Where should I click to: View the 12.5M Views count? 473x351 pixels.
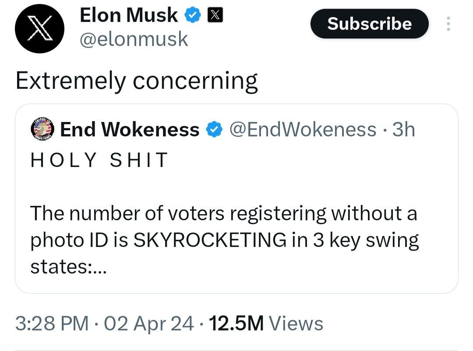(266, 323)
